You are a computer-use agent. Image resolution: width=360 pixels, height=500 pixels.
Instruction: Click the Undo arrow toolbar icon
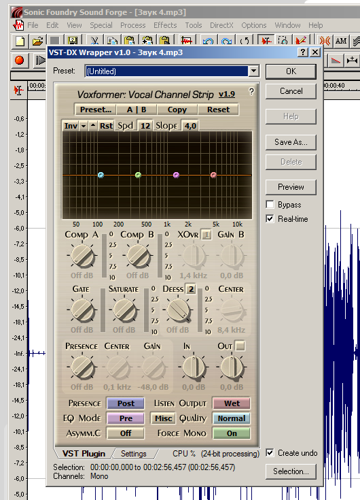pyautogui.click(x=208, y=41)
